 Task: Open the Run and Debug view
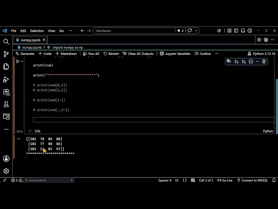(x=6, y=79)
